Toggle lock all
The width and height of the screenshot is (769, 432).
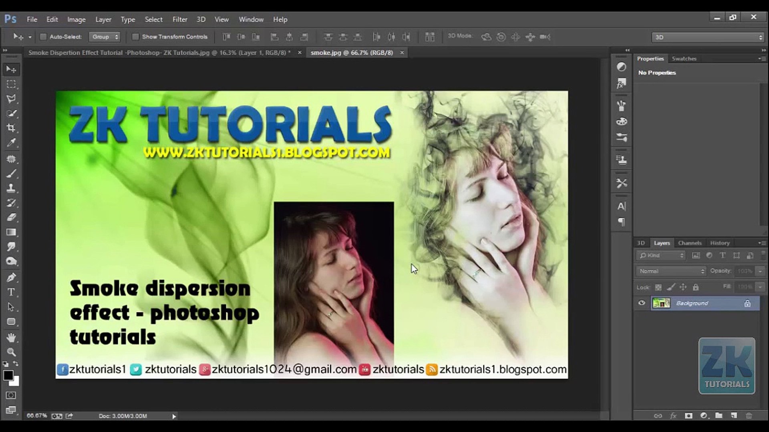(696, 287)
